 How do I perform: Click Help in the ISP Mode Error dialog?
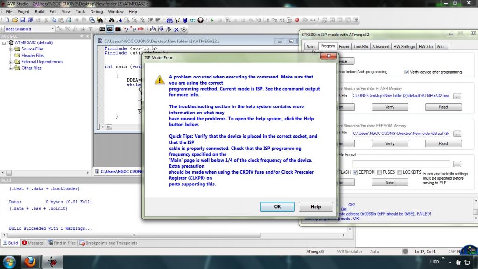(316, 206)
